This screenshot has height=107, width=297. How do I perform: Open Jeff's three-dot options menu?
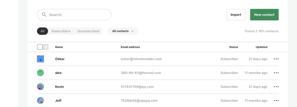[x=276, y=101]
